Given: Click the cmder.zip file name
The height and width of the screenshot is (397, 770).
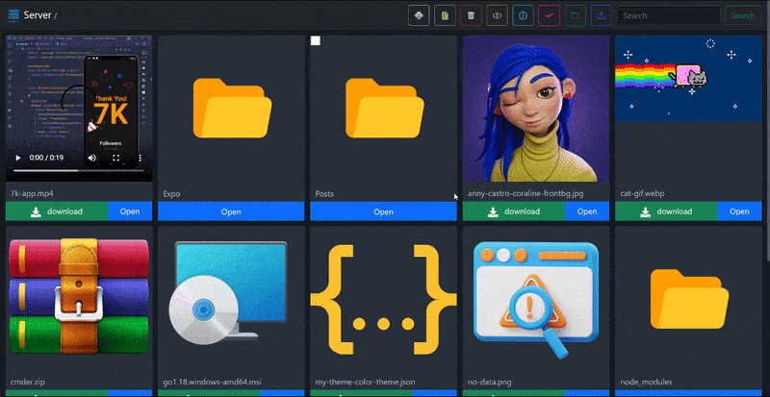Looking at the screenshot, I should 29,382.
